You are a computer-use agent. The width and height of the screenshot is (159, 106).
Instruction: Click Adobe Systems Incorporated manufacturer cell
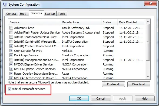pyautogui.click(x=81, y=32)
